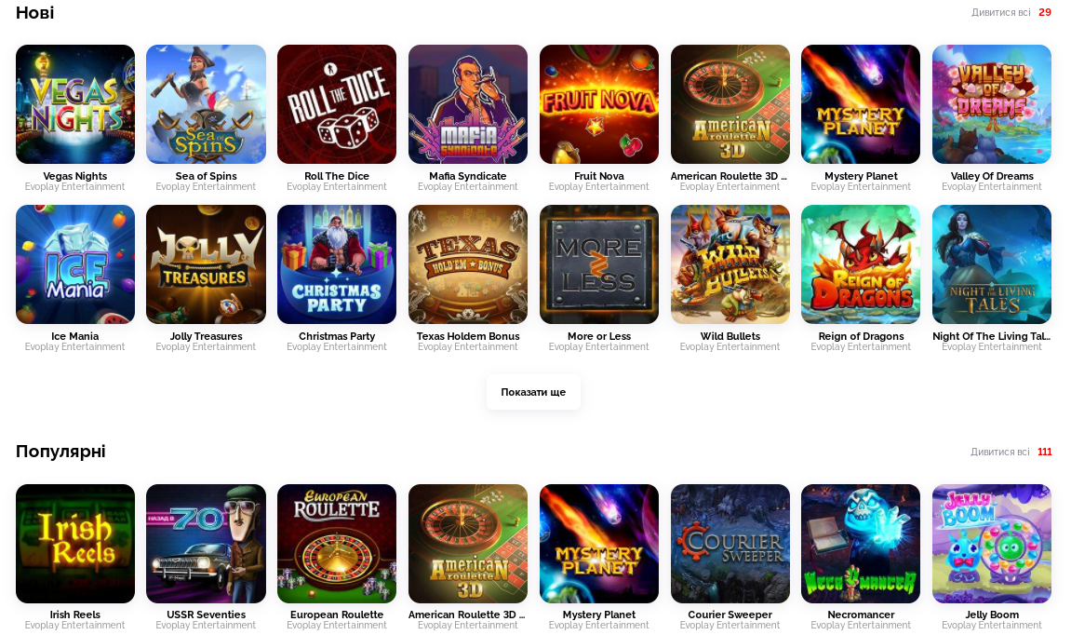Open the Jolly Treasures game tile
Image resolution: width=1071 pixels, height=635 pixels.
click(x=206, y=264)
